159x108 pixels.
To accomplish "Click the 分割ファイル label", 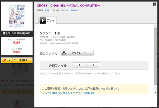I will coord(58,66).
